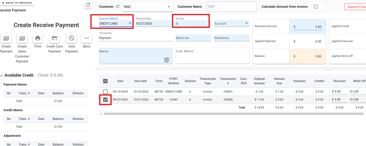Click Discount field for invoice 100006
The height and width of the screenshot is (146, 366).
tap(339, 99)
